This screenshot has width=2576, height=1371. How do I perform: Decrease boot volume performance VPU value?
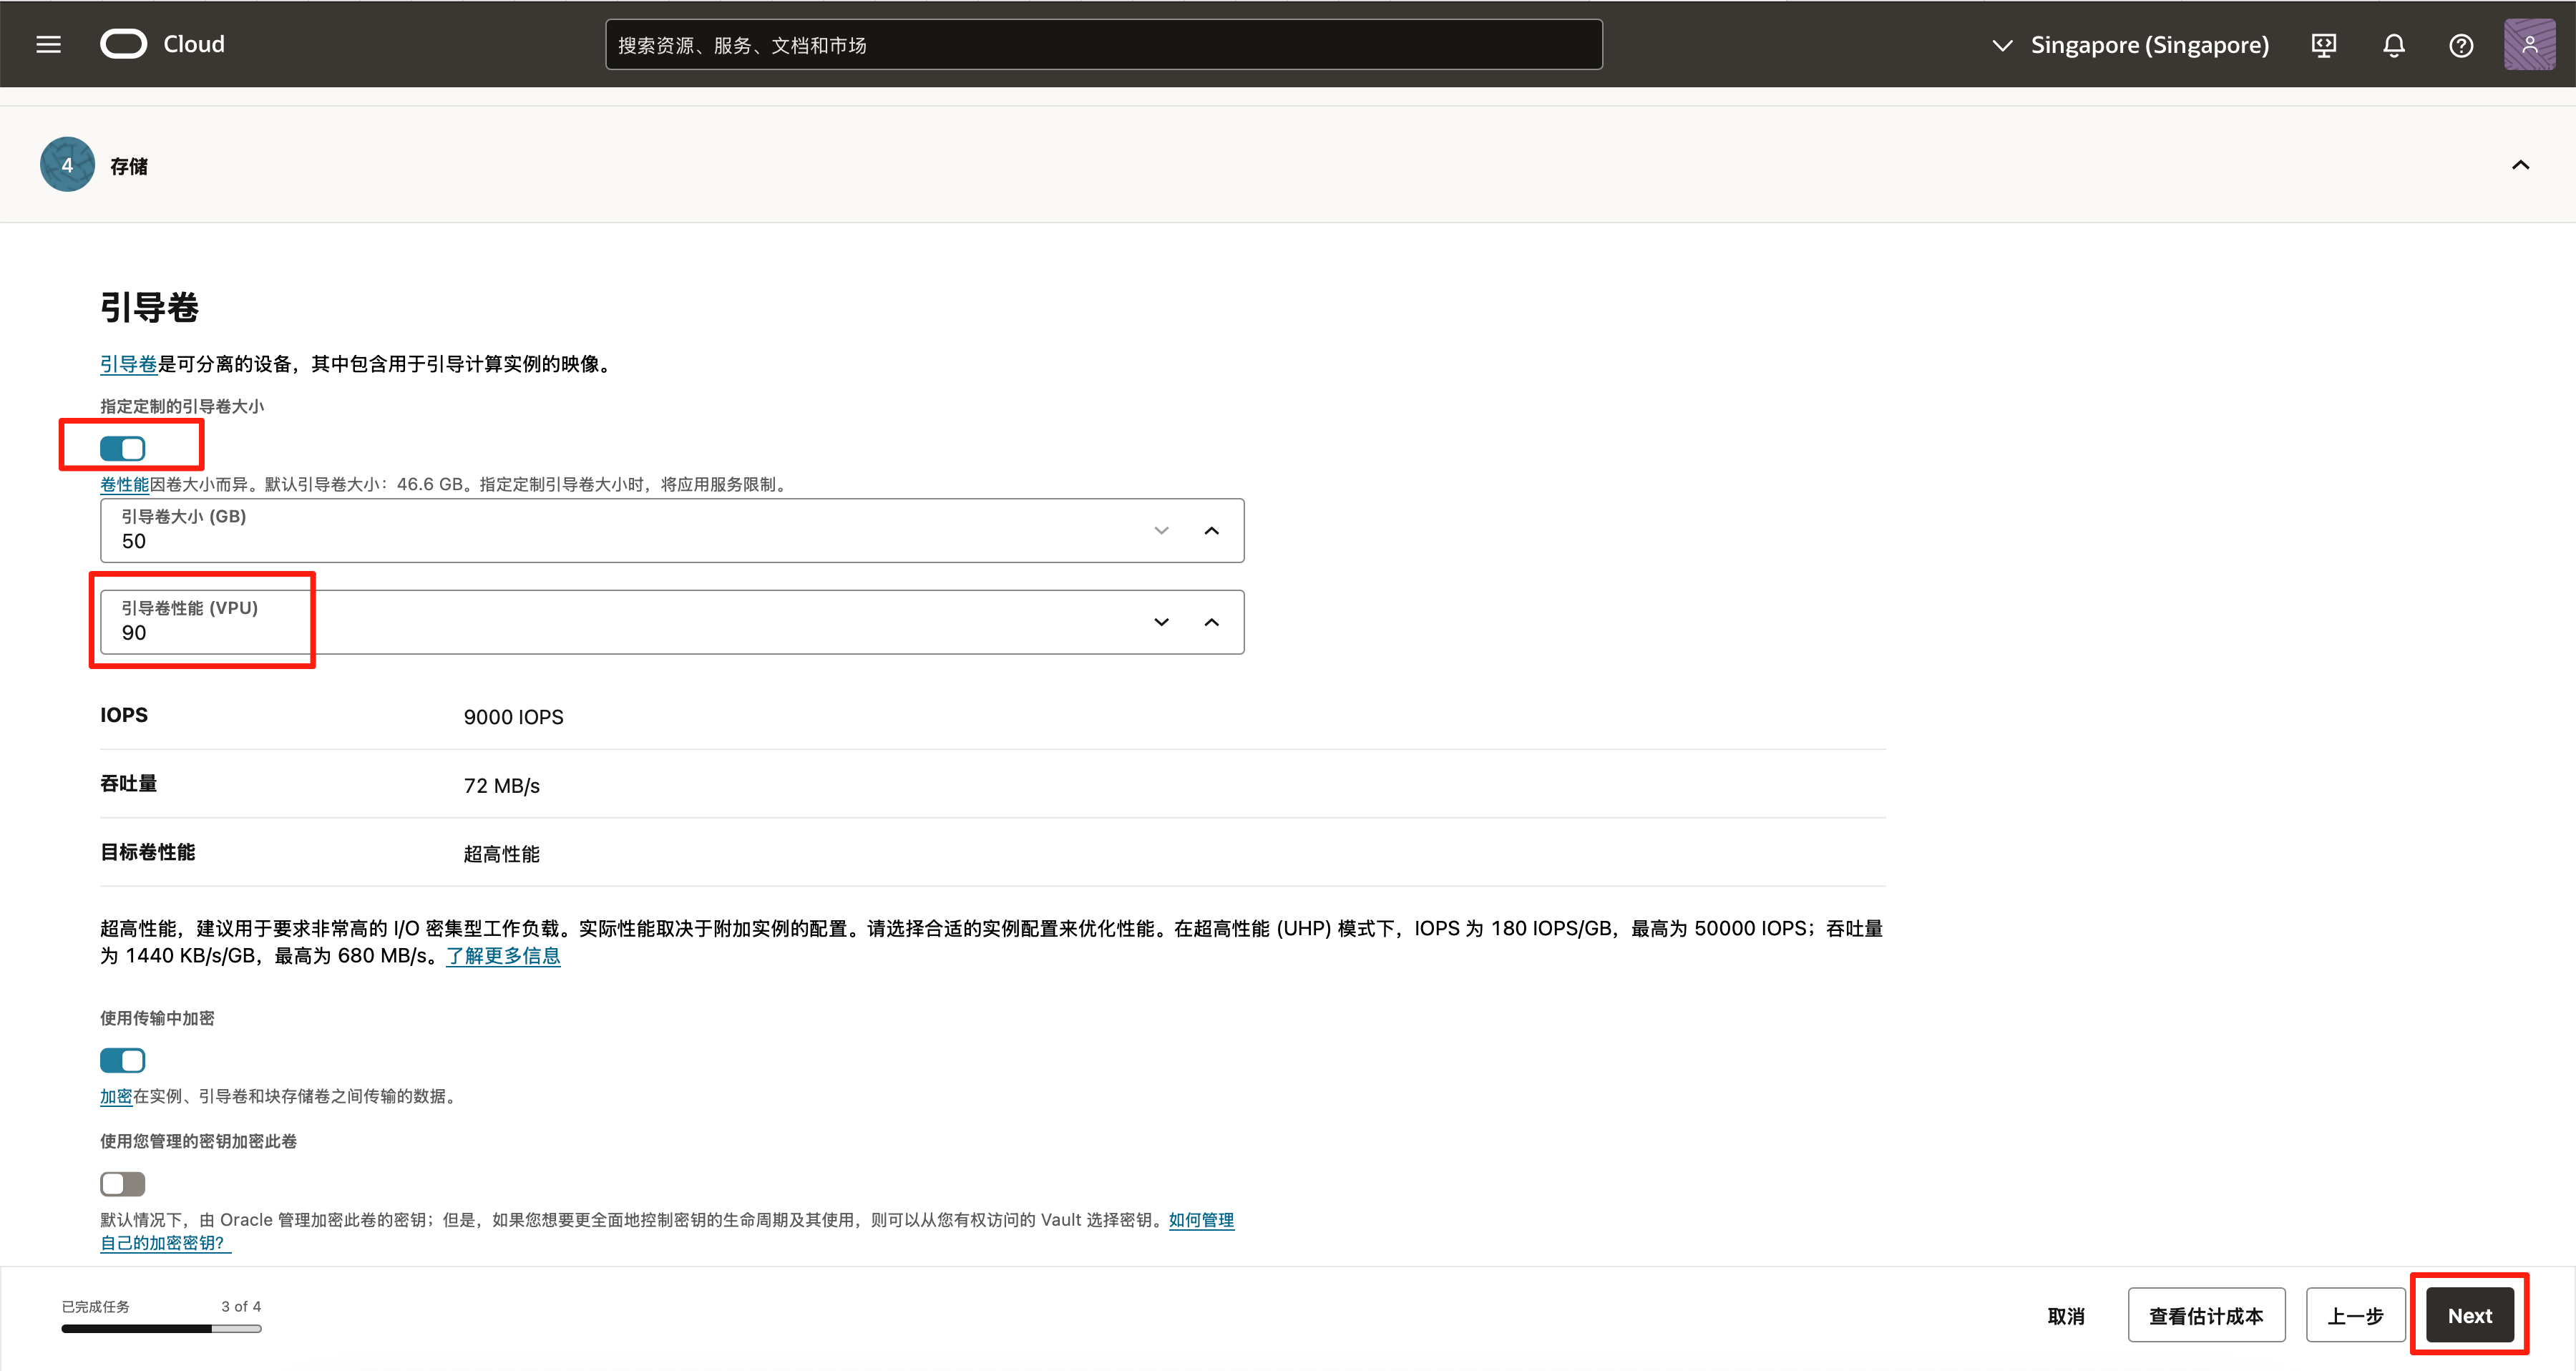(x=1161, y=622)
